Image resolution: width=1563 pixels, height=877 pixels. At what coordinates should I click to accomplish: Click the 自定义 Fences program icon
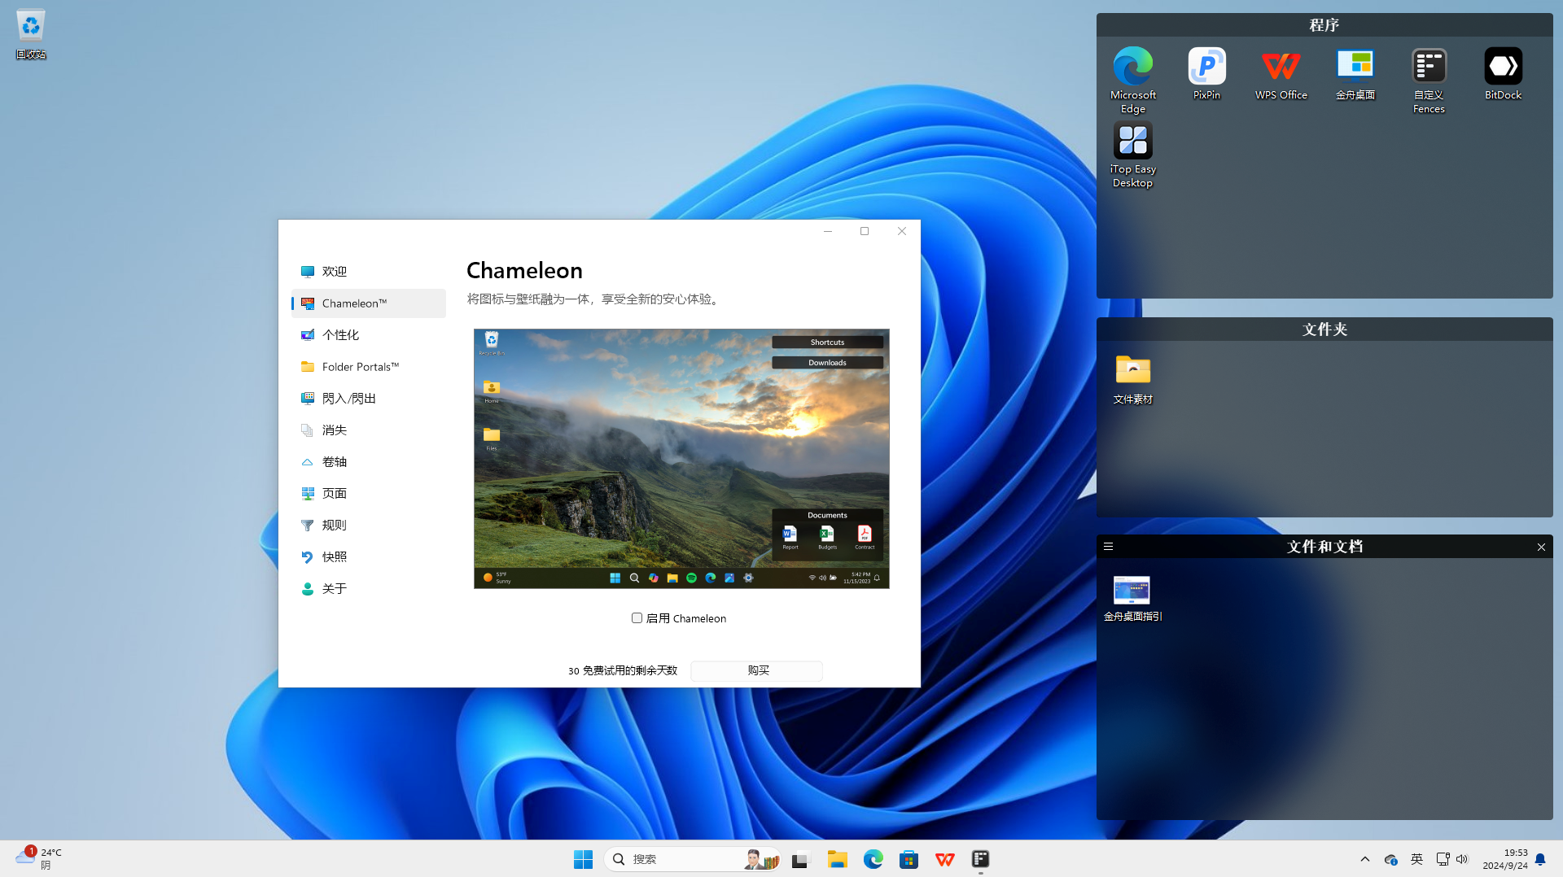(1429, 67)
